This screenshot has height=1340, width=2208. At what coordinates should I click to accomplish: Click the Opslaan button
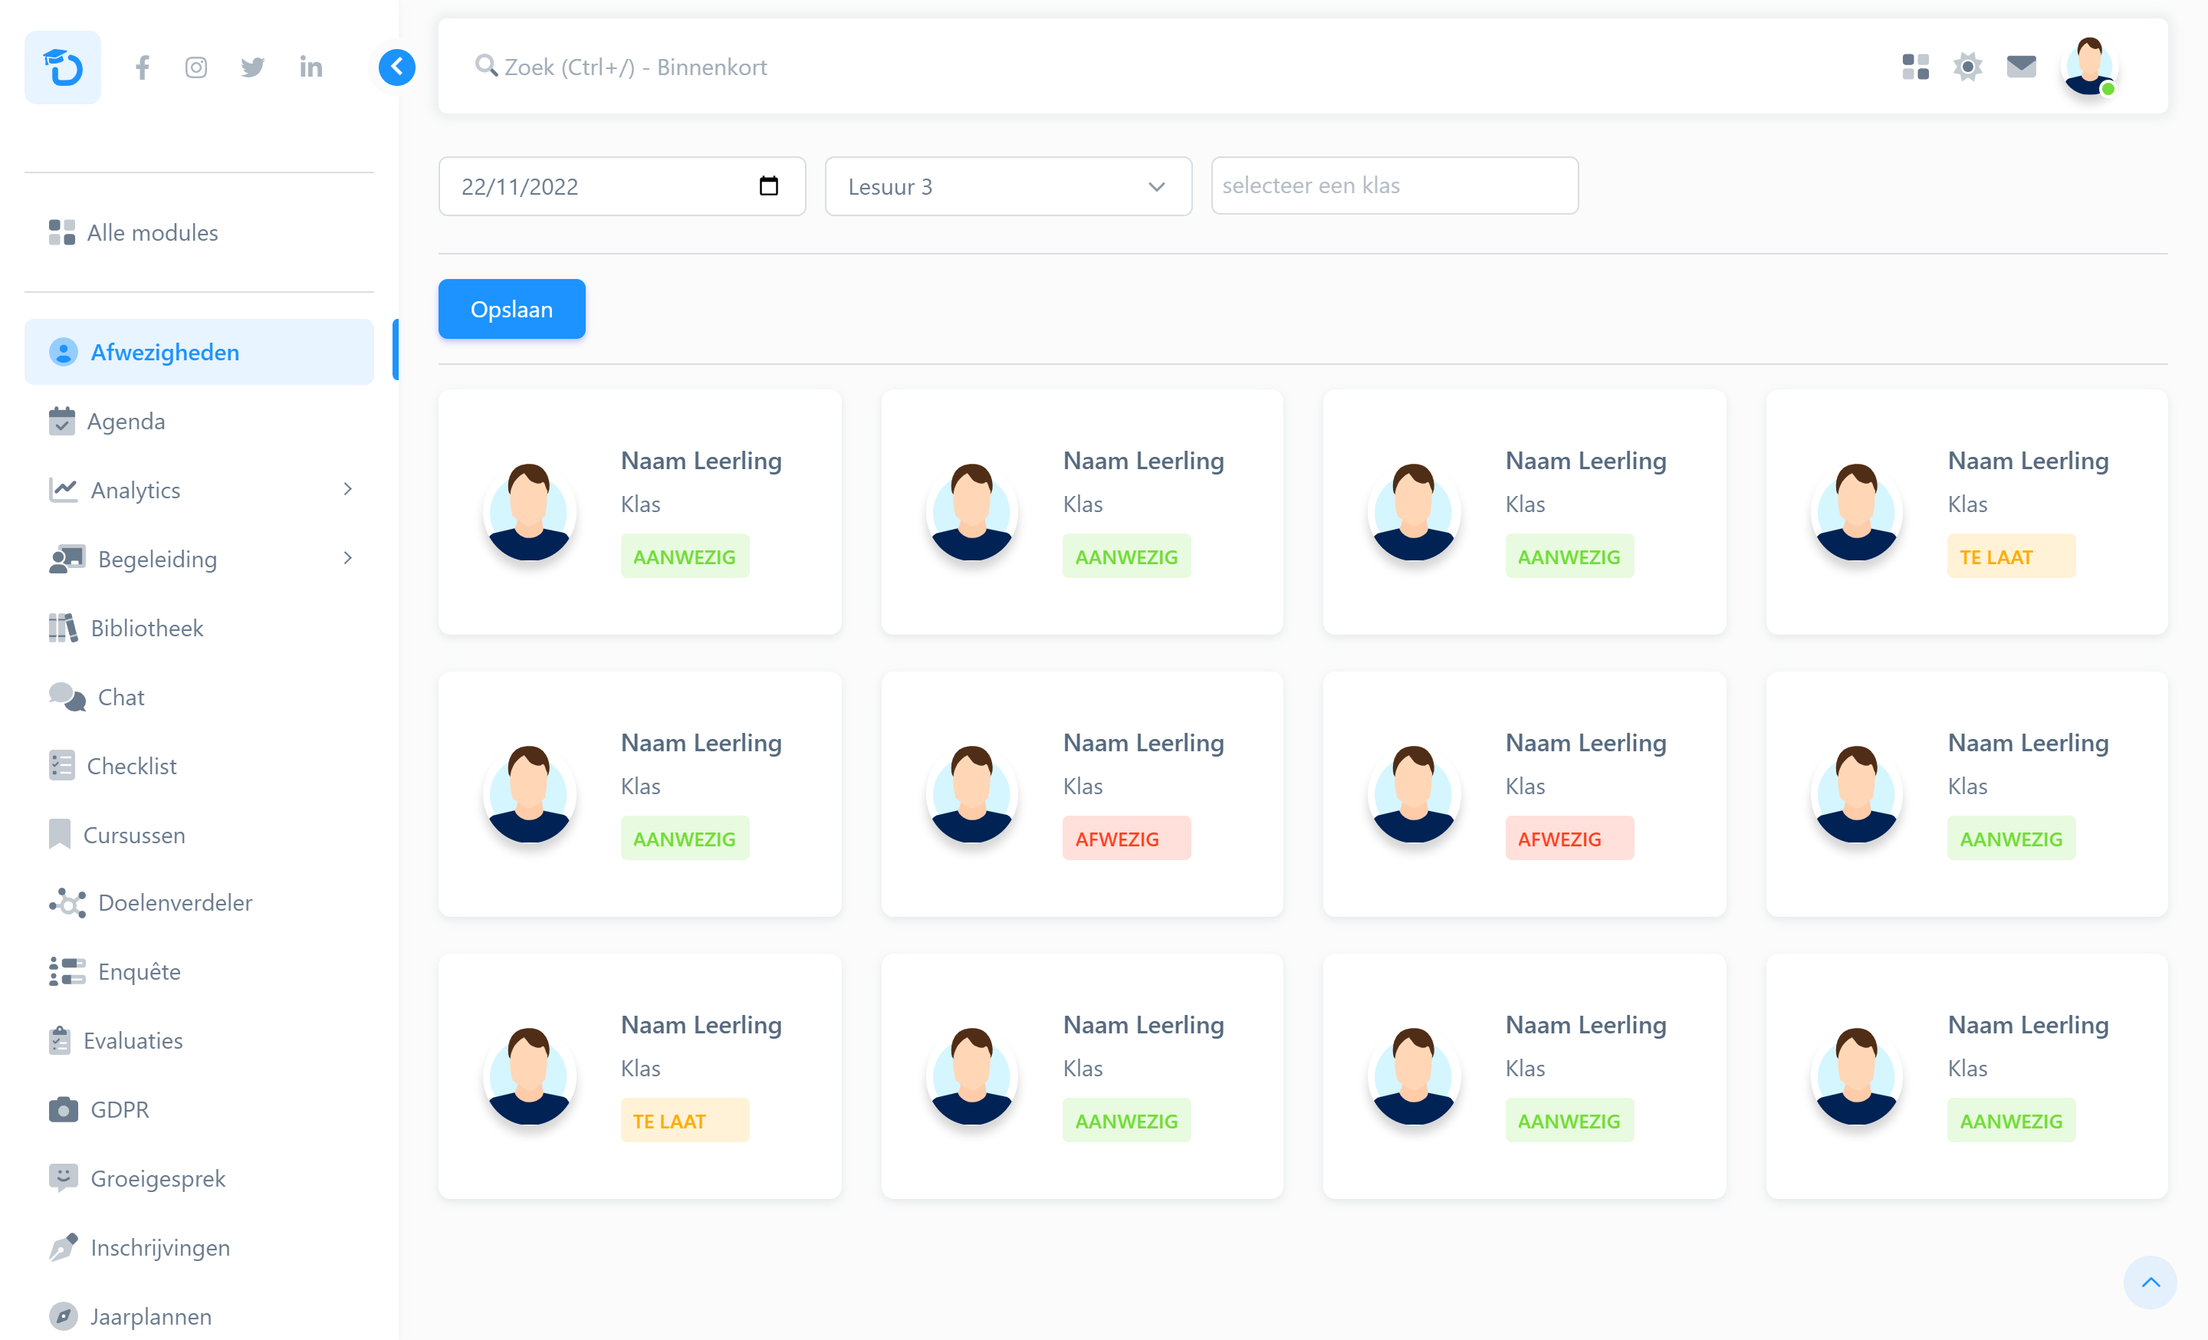coord(511,309)
